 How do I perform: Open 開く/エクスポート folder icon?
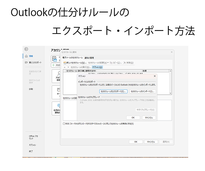(26, 63)
